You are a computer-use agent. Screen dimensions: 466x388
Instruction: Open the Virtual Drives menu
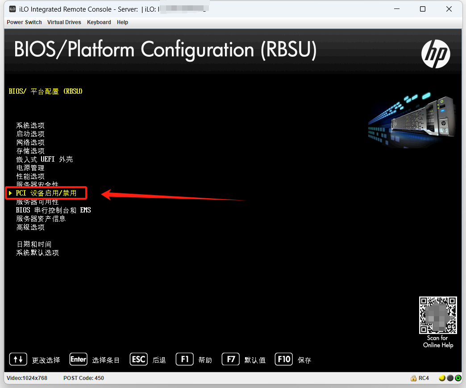[x=64, y=22]
